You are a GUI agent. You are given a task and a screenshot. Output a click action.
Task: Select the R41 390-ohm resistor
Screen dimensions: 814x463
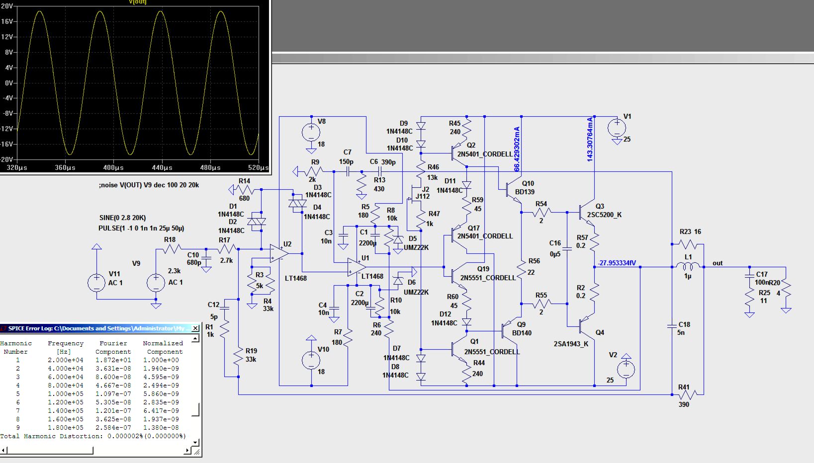click(688, 394)
